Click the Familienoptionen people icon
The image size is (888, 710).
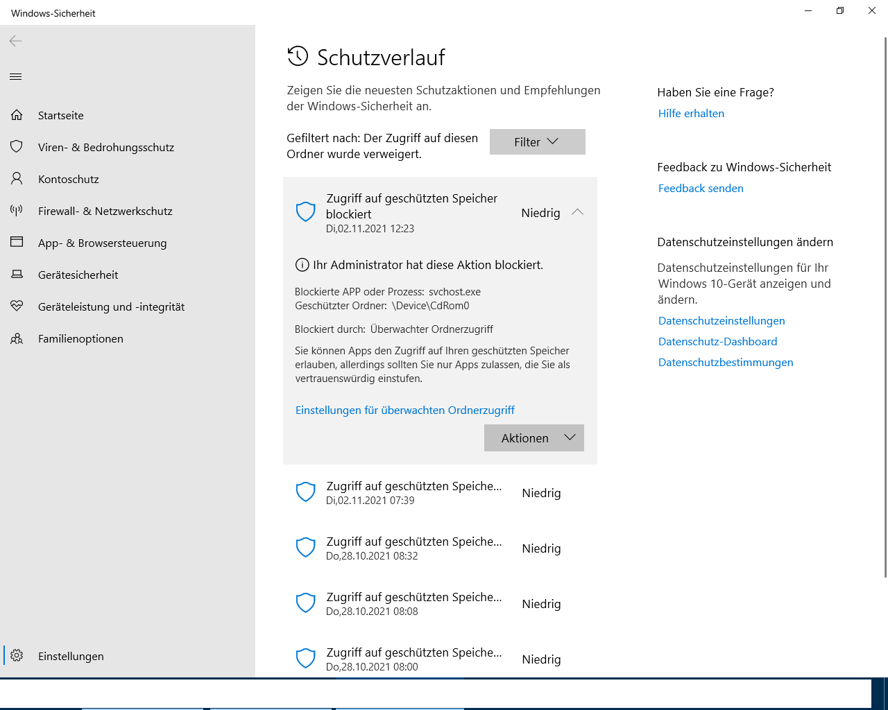pyautogui.click(x=17, y=338)
